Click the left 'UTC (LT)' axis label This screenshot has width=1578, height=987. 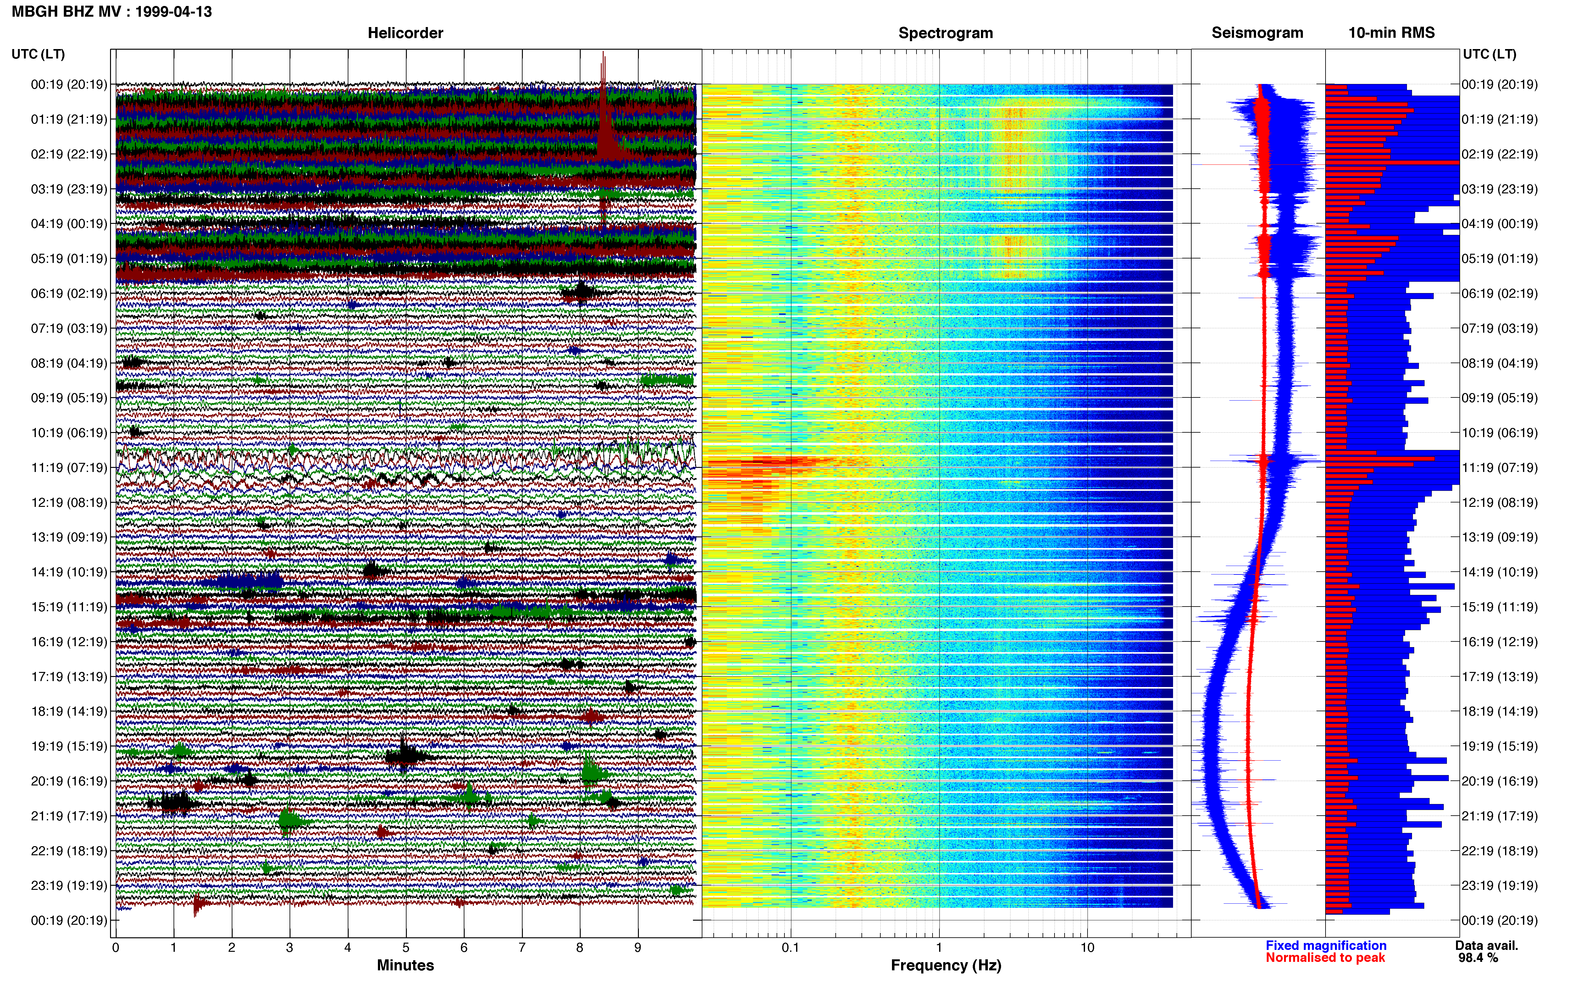pyautogui.click(x=38, y=54)
